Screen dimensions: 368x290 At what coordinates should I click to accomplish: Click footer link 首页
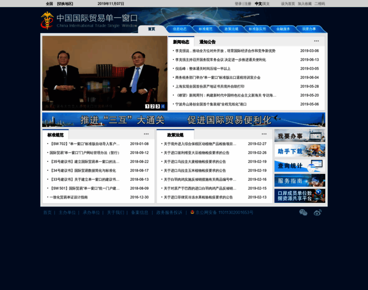(x=47, y=213)
